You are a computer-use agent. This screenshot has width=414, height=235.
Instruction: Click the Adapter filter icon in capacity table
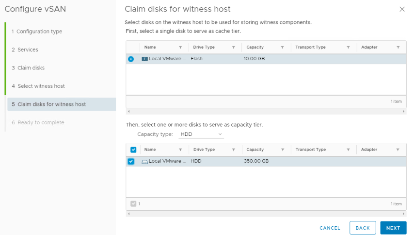[x=398, y=150]
